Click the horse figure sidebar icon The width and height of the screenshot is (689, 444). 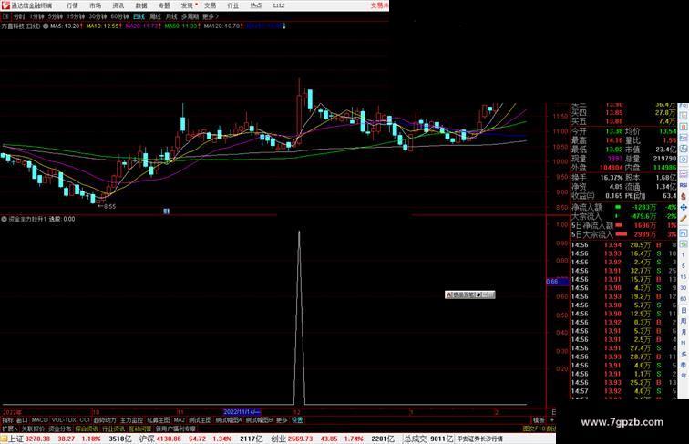pyautogui.click(x=684, y=196)
